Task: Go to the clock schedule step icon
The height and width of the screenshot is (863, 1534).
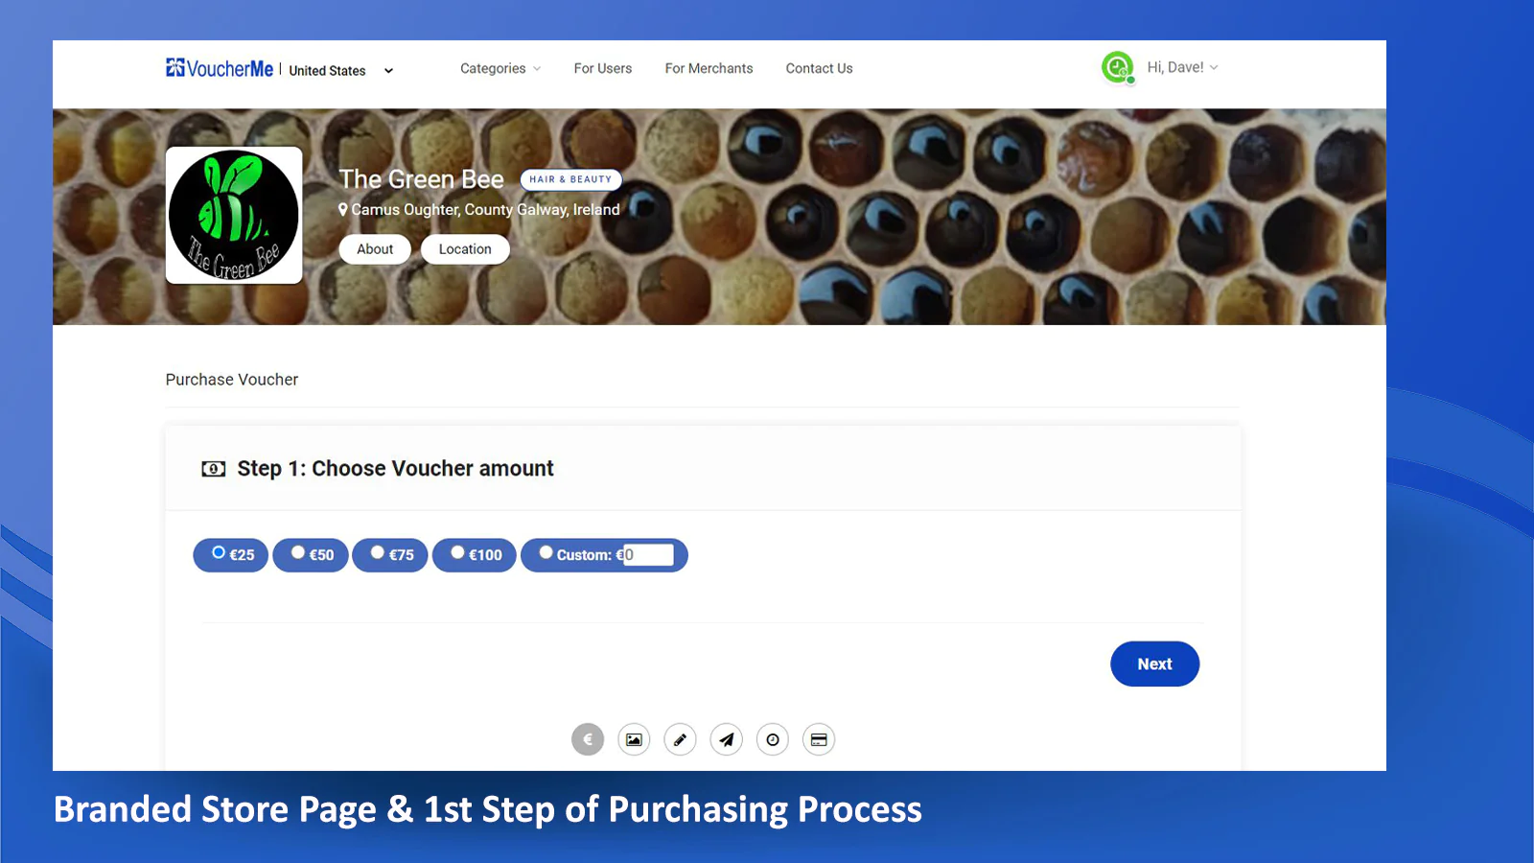Action: pos(773,739)
